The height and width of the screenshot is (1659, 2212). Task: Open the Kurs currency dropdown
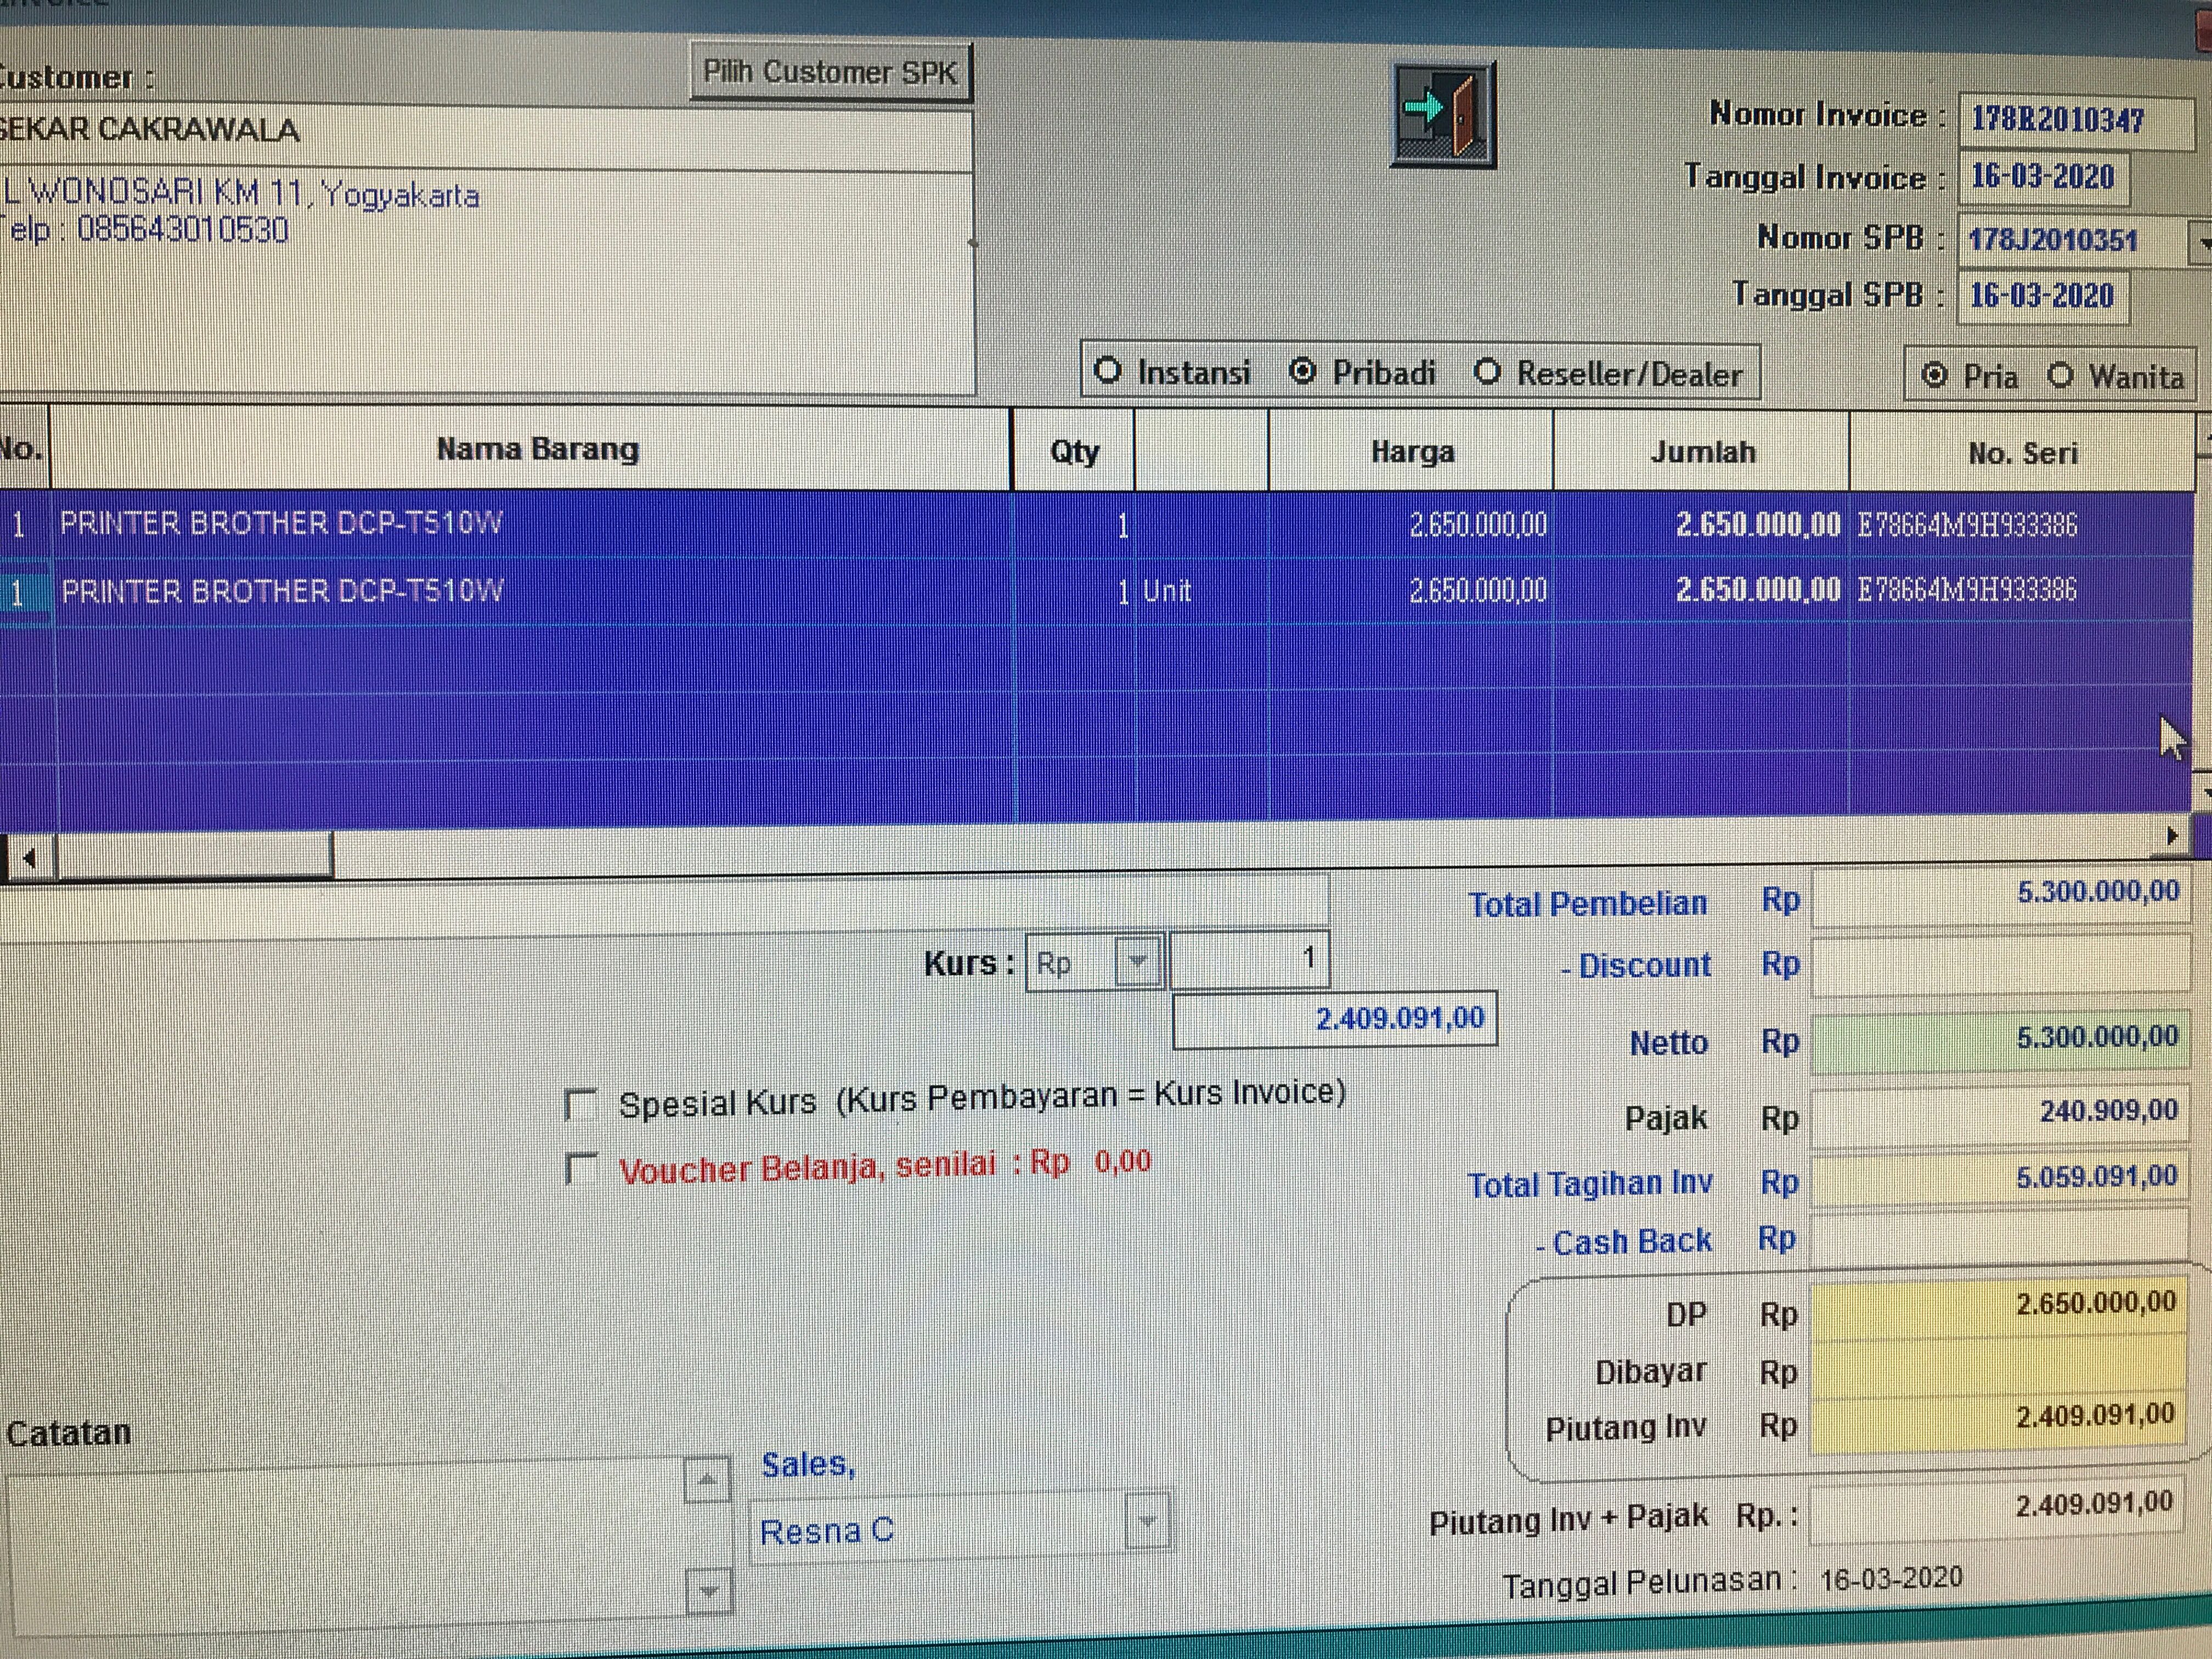coord(1137,962)
